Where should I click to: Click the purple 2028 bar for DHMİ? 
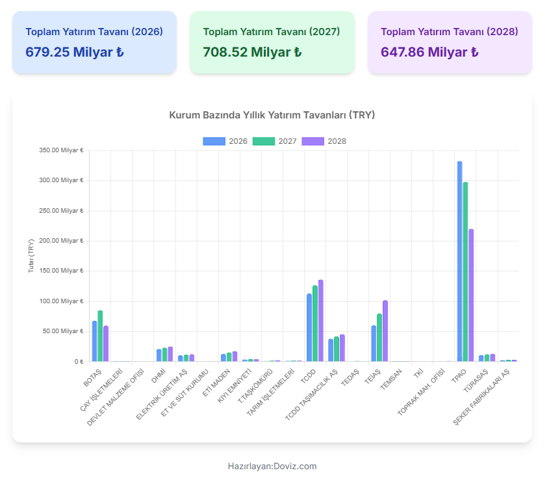pyautogui.click(x=170, y=354)
